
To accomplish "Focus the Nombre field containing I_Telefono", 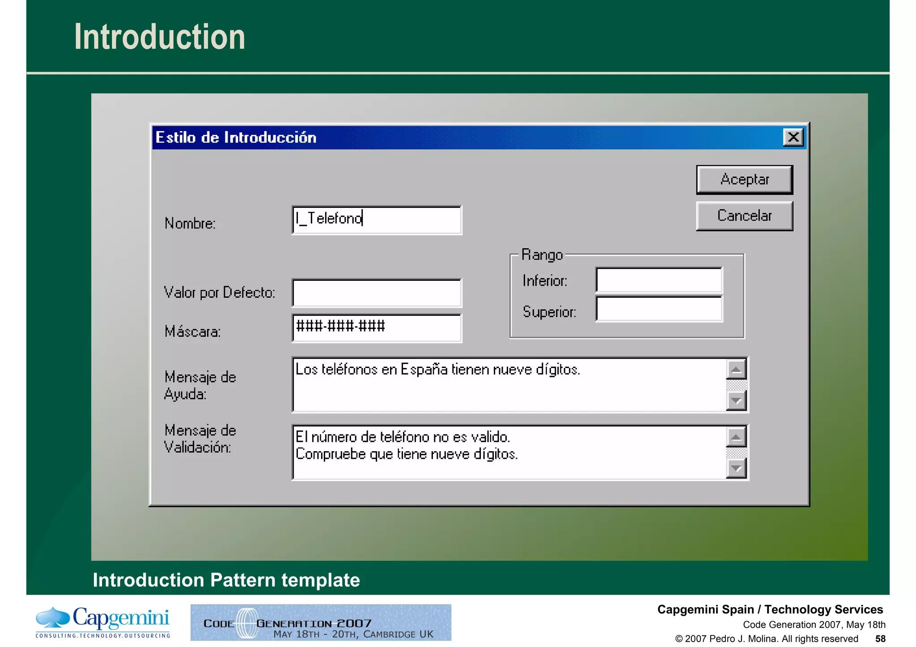I will pyautogui.click(x=377, y=220).
